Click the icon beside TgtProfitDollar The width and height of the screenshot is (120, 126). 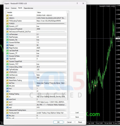(7, 70)
